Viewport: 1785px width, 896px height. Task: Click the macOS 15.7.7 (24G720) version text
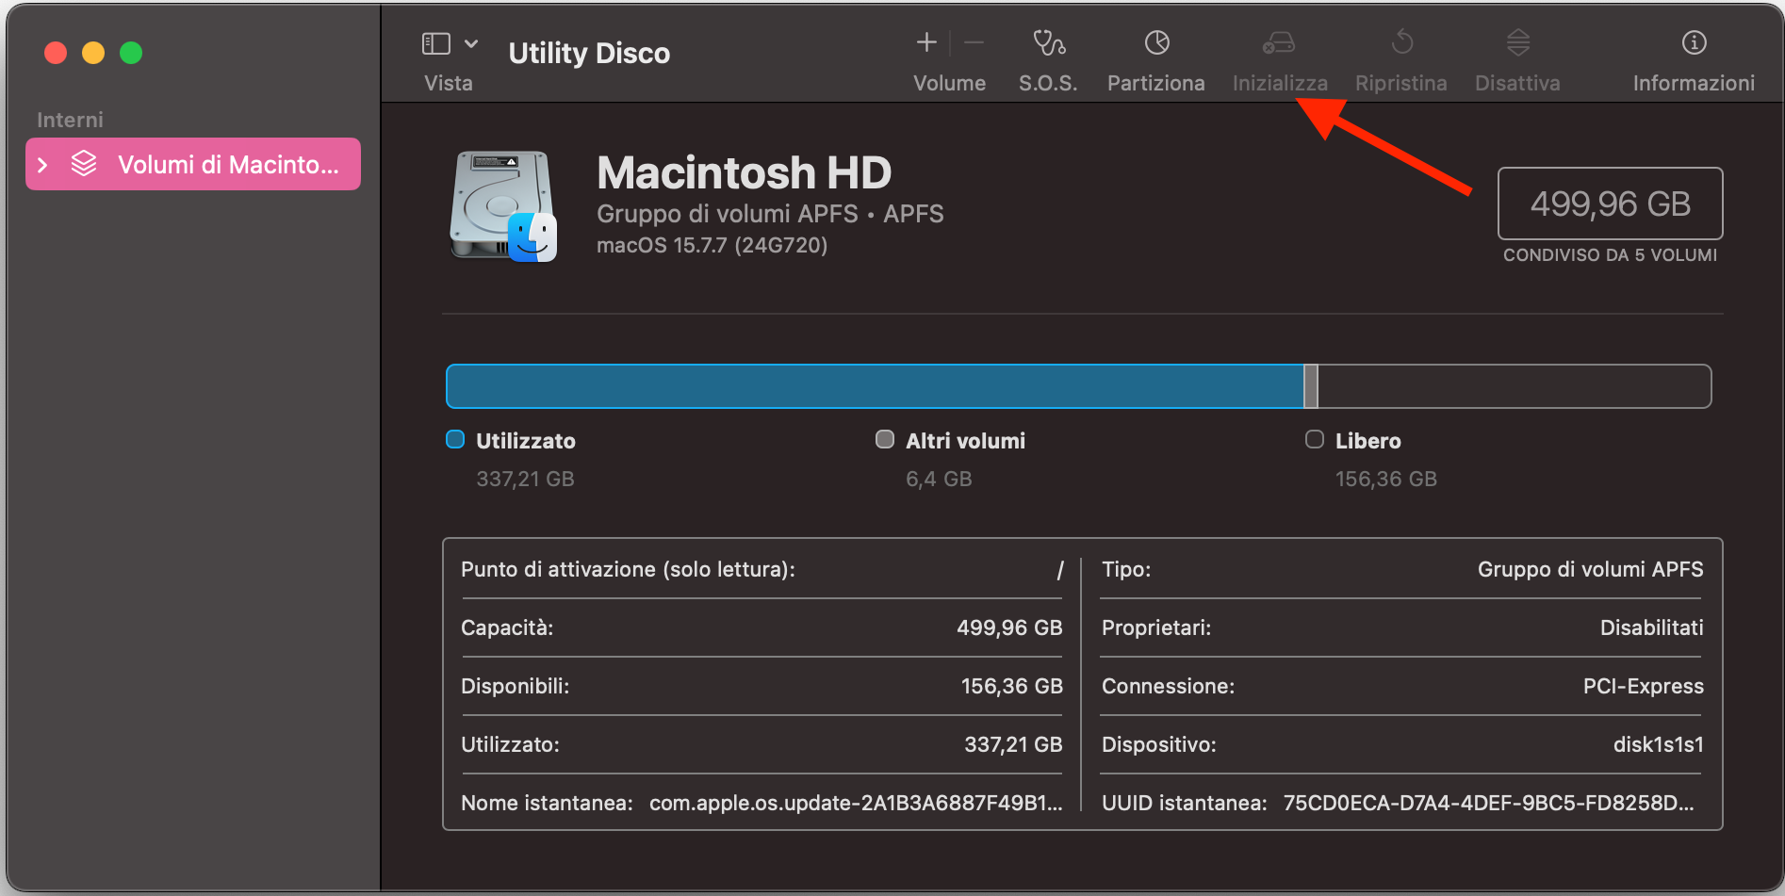point(712,245)
